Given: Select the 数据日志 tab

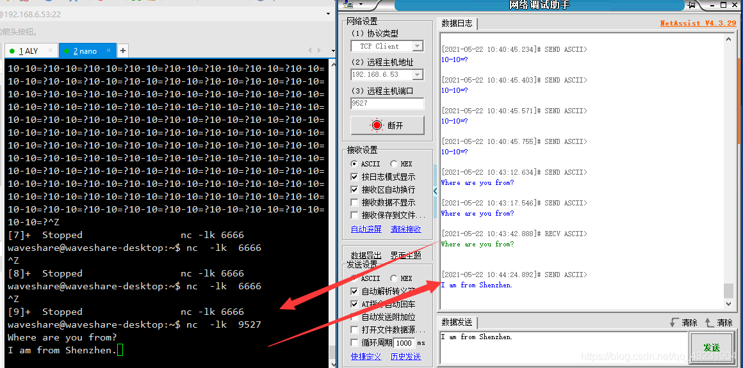Looking at the screenshot, I should click(x=457, y=23).
